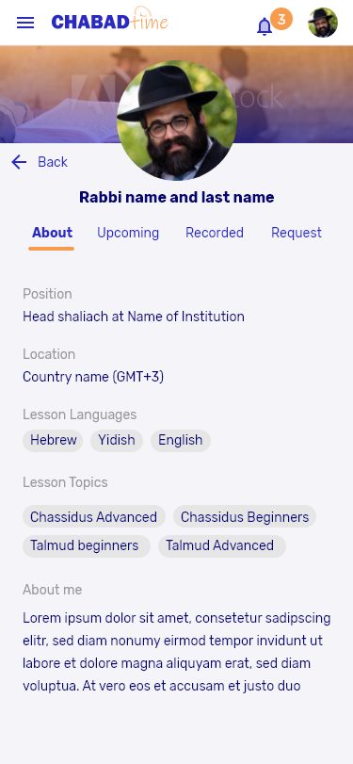
Task: Click the Chassidus Beginners topic chip
Action: [245, 517]
